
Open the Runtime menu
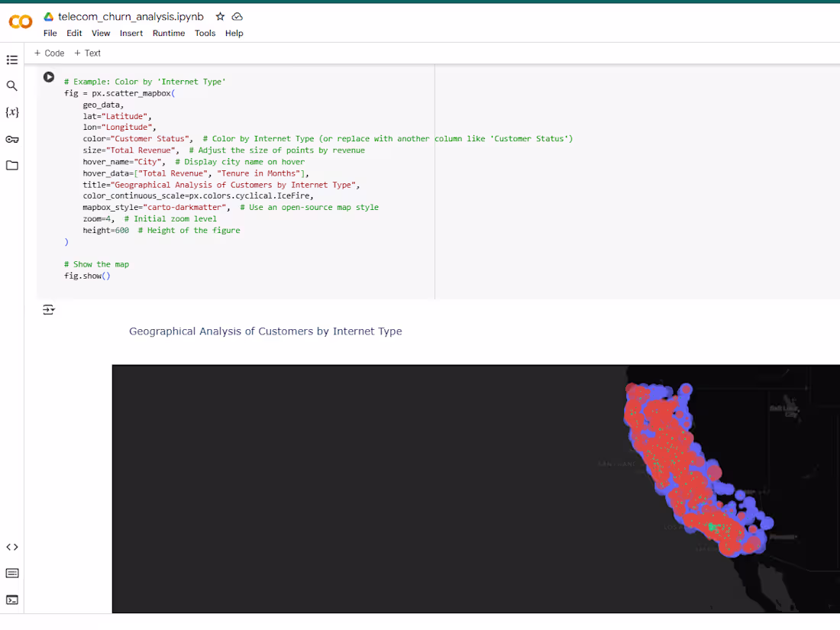click(x=169, y=33)
